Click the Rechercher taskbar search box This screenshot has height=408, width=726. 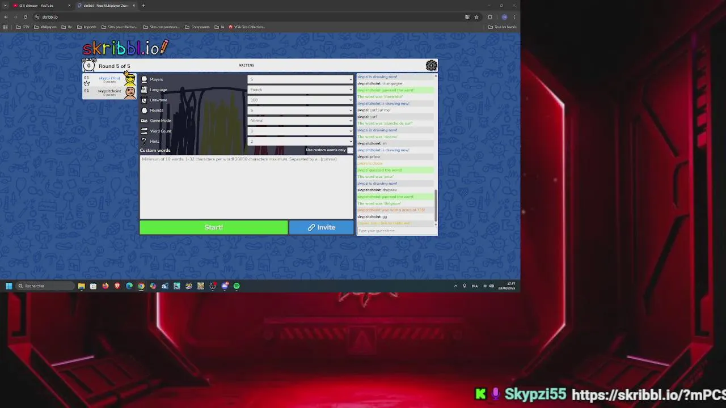pyautogui.click(x=45, y=286)
